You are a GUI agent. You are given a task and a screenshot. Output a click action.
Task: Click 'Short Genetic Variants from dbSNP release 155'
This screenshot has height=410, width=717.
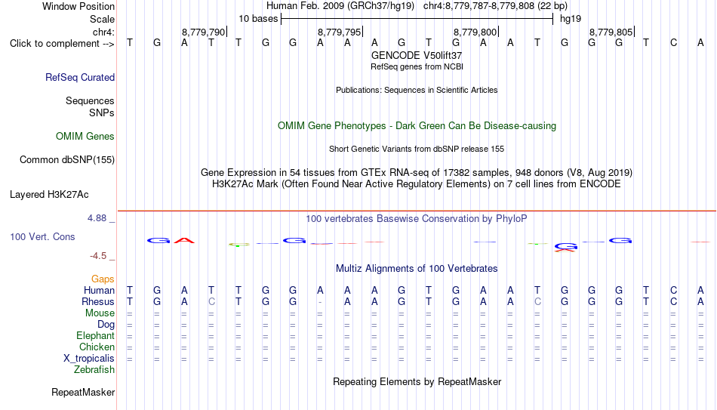(417, 150)
